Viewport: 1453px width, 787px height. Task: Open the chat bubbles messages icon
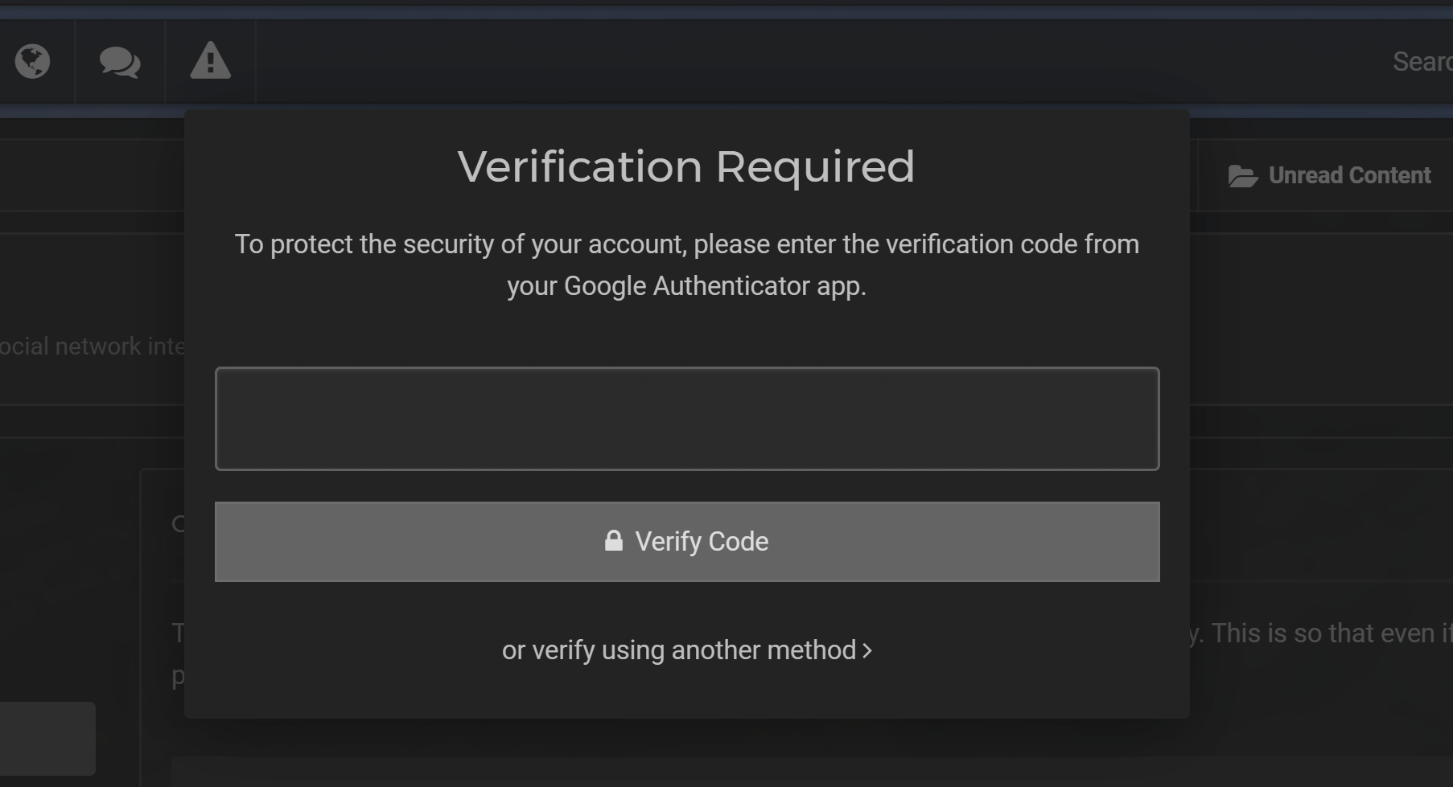click(x=120, y=62)
